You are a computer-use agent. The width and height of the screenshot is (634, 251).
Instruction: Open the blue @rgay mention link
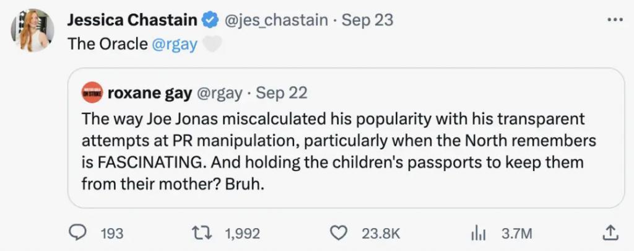175,45
